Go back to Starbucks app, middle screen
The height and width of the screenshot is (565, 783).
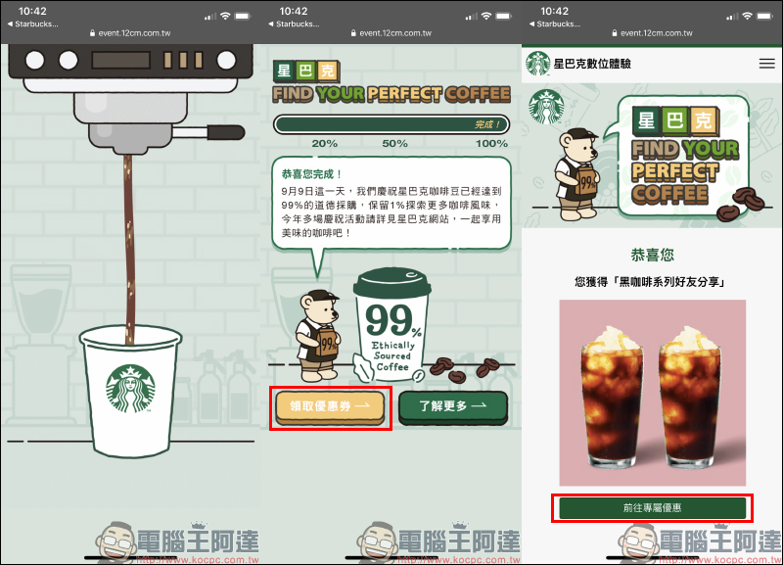coord(295,24)
